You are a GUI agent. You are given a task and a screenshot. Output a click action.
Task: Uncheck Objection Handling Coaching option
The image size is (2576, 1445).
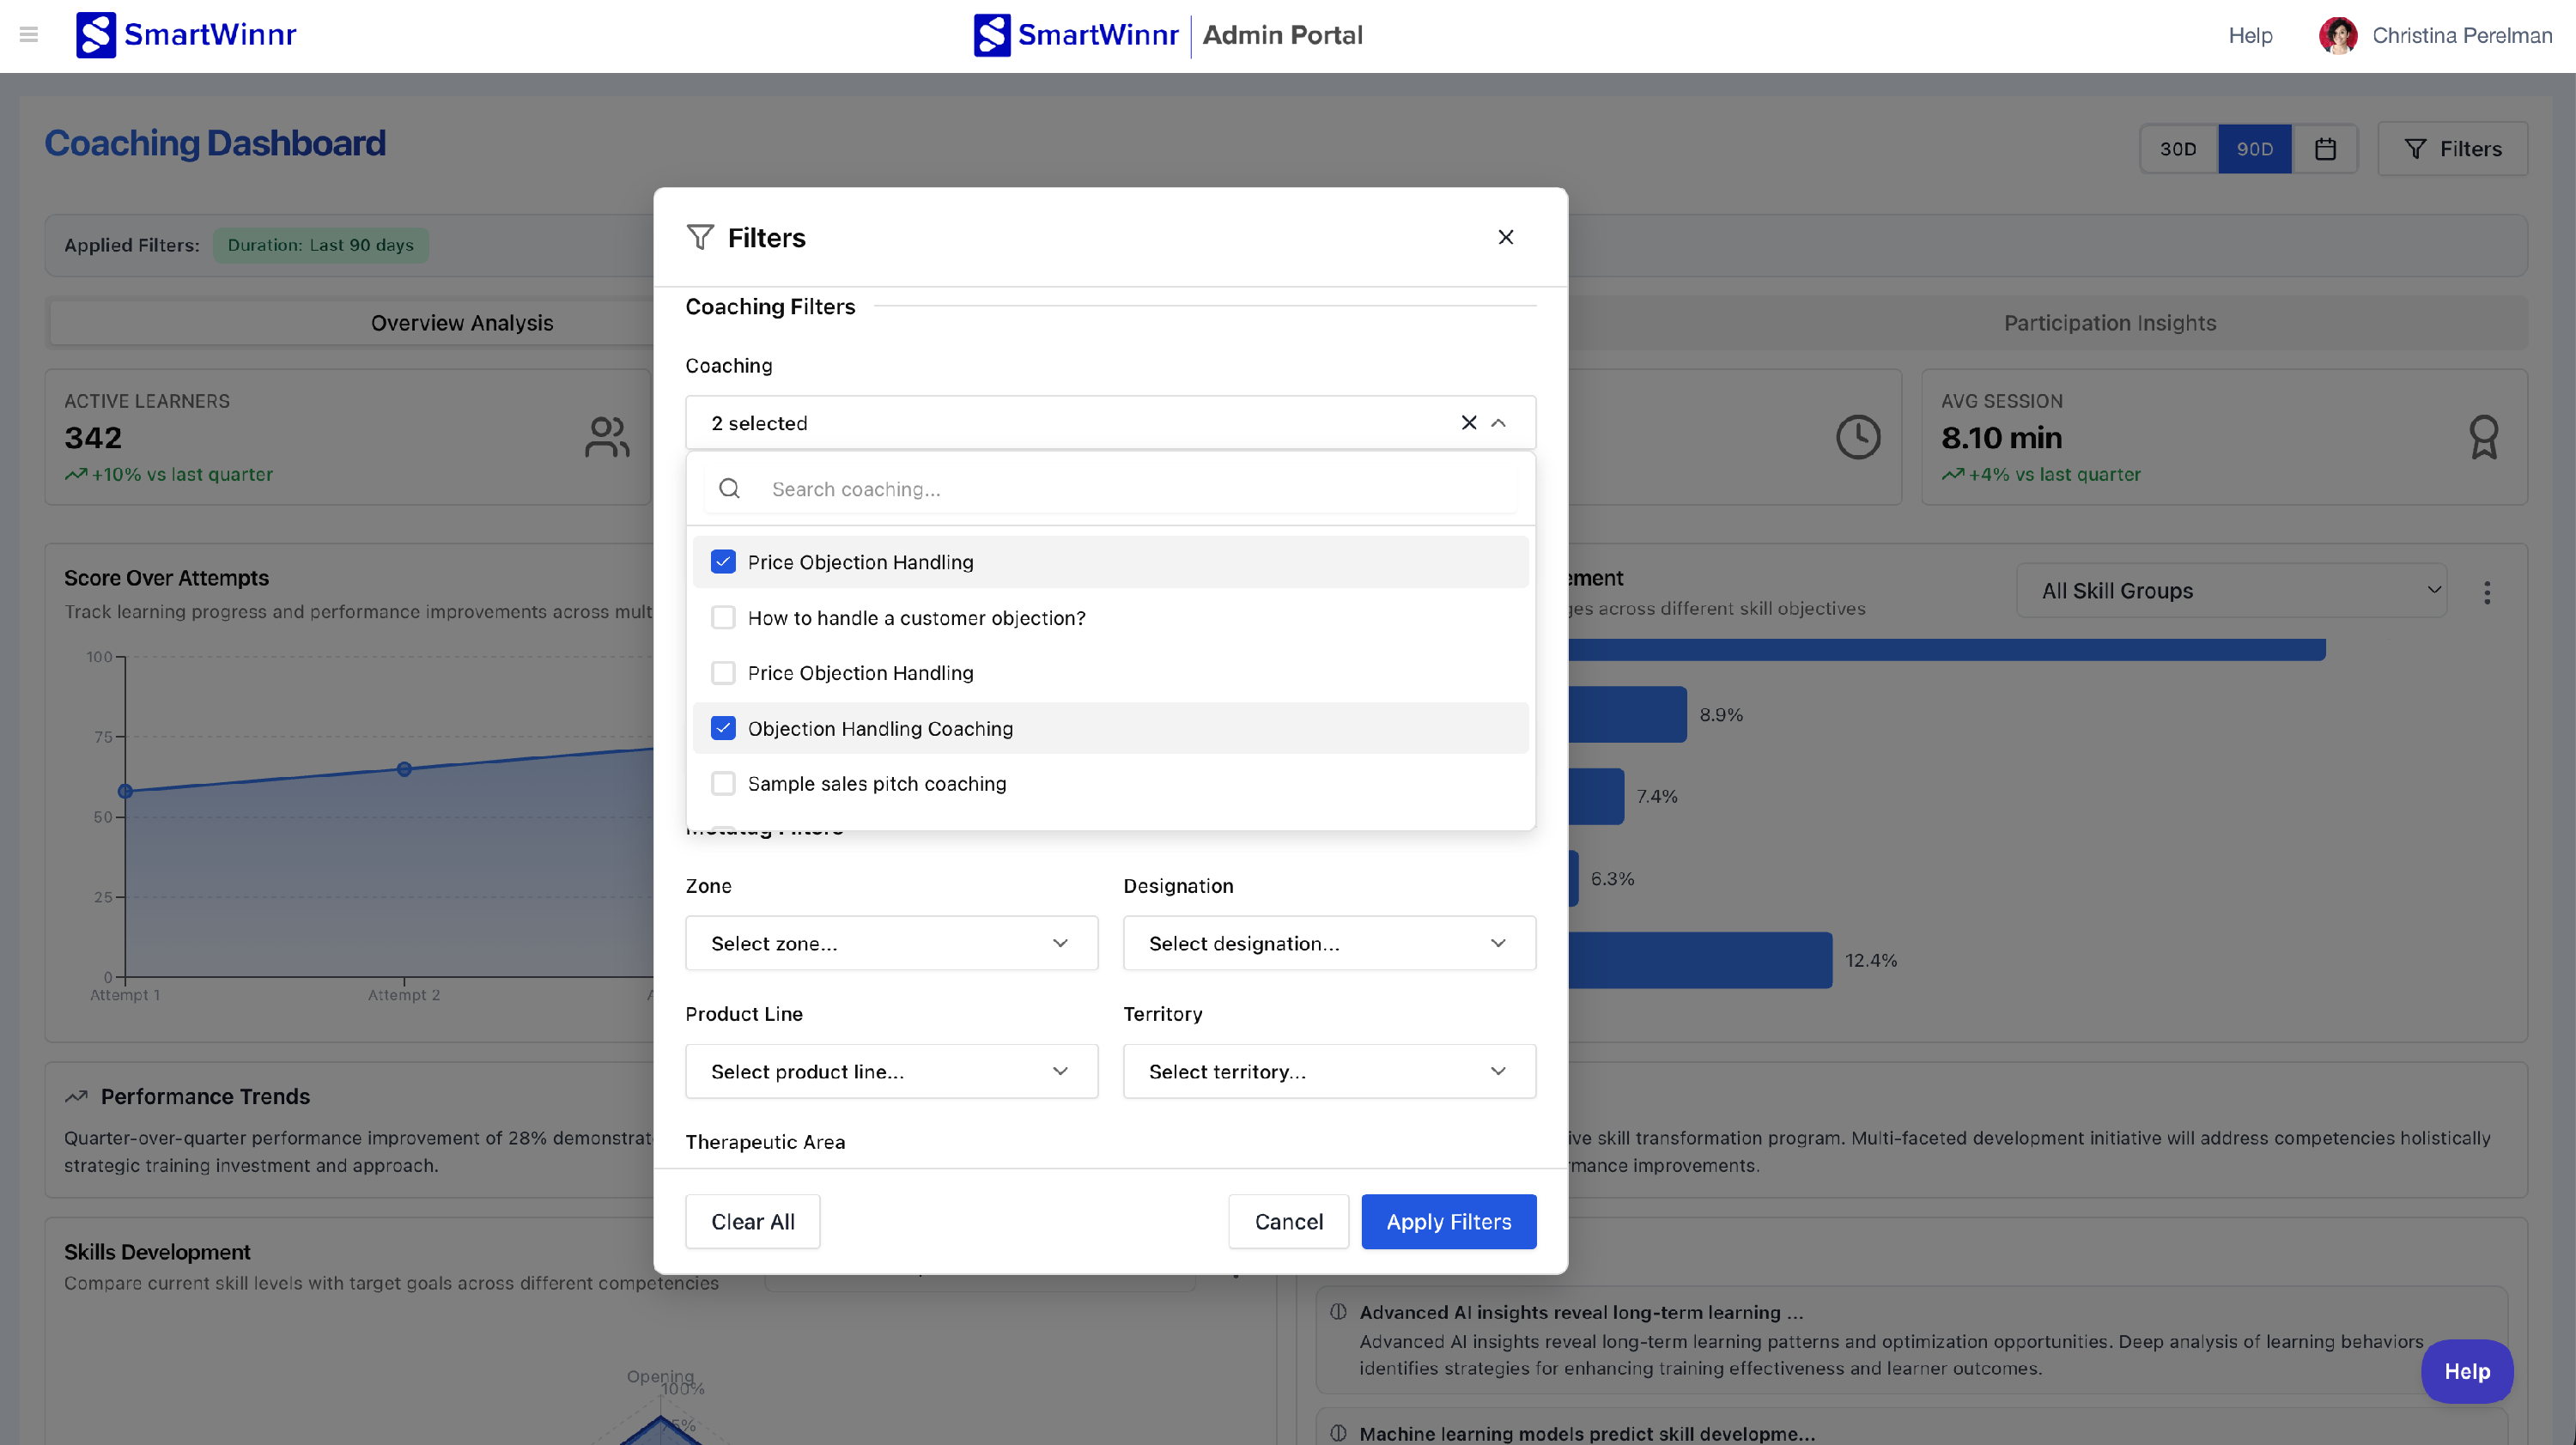[x=723, y=728]
